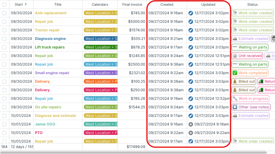Click the gear icon in the Jamie OOO Updated cell
This screenshot has height=154, width=275.
click(x=190, y=124)
